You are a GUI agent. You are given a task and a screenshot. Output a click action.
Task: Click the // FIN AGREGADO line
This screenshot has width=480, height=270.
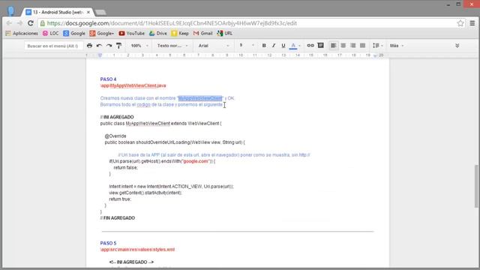pos(118,218)
